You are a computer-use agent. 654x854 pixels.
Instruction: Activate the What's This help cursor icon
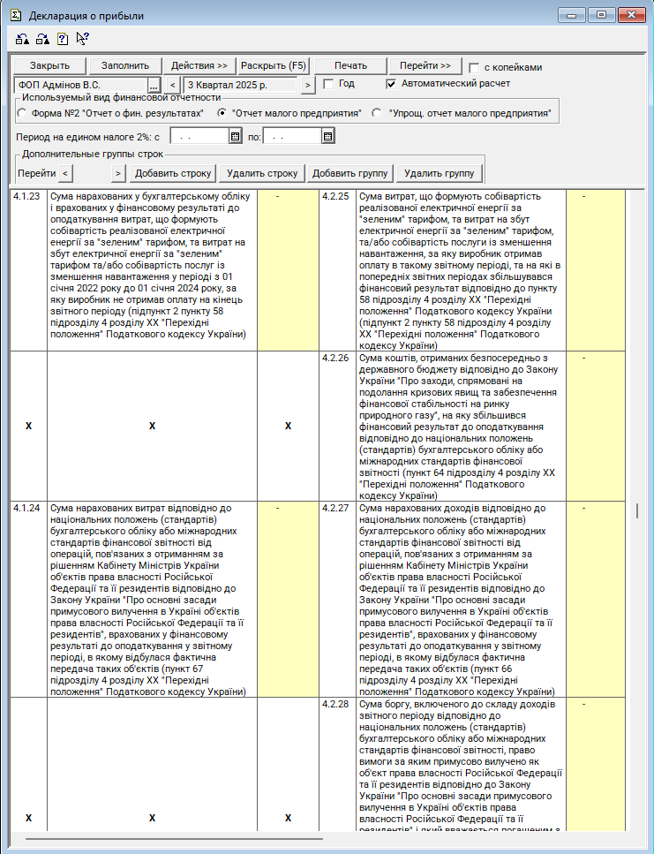(x=82, y=39)
